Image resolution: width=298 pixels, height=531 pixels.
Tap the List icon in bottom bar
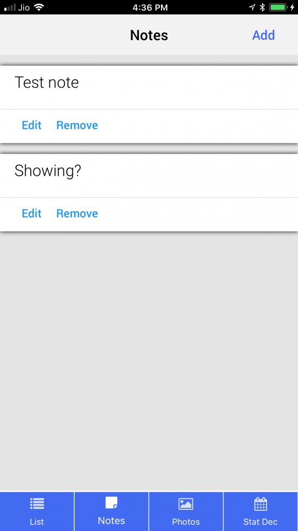[37, 504]
